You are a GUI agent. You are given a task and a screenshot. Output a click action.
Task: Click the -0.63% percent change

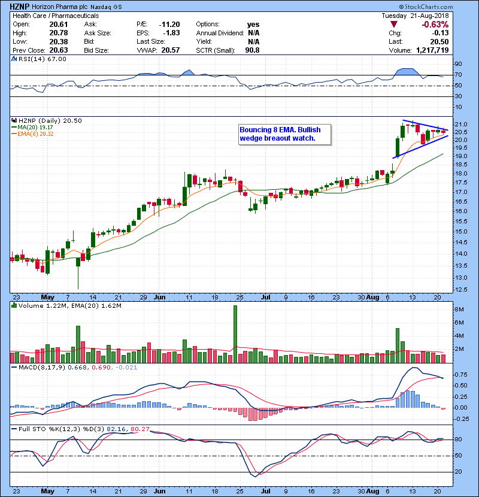(x=435, y=25)
